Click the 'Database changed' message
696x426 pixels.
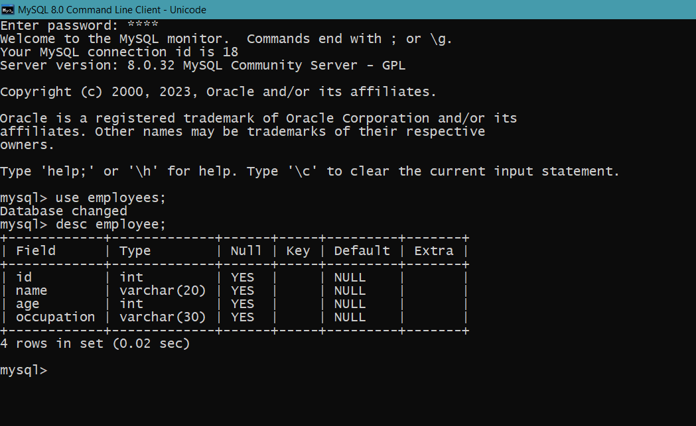click(64, 211)
